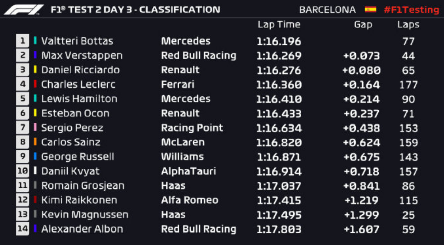Click team name AlphaTauri
The height and width of the screenshot is (245, 444).
188,171
